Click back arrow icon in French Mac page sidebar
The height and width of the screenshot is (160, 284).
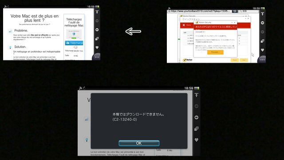[97, 30]
